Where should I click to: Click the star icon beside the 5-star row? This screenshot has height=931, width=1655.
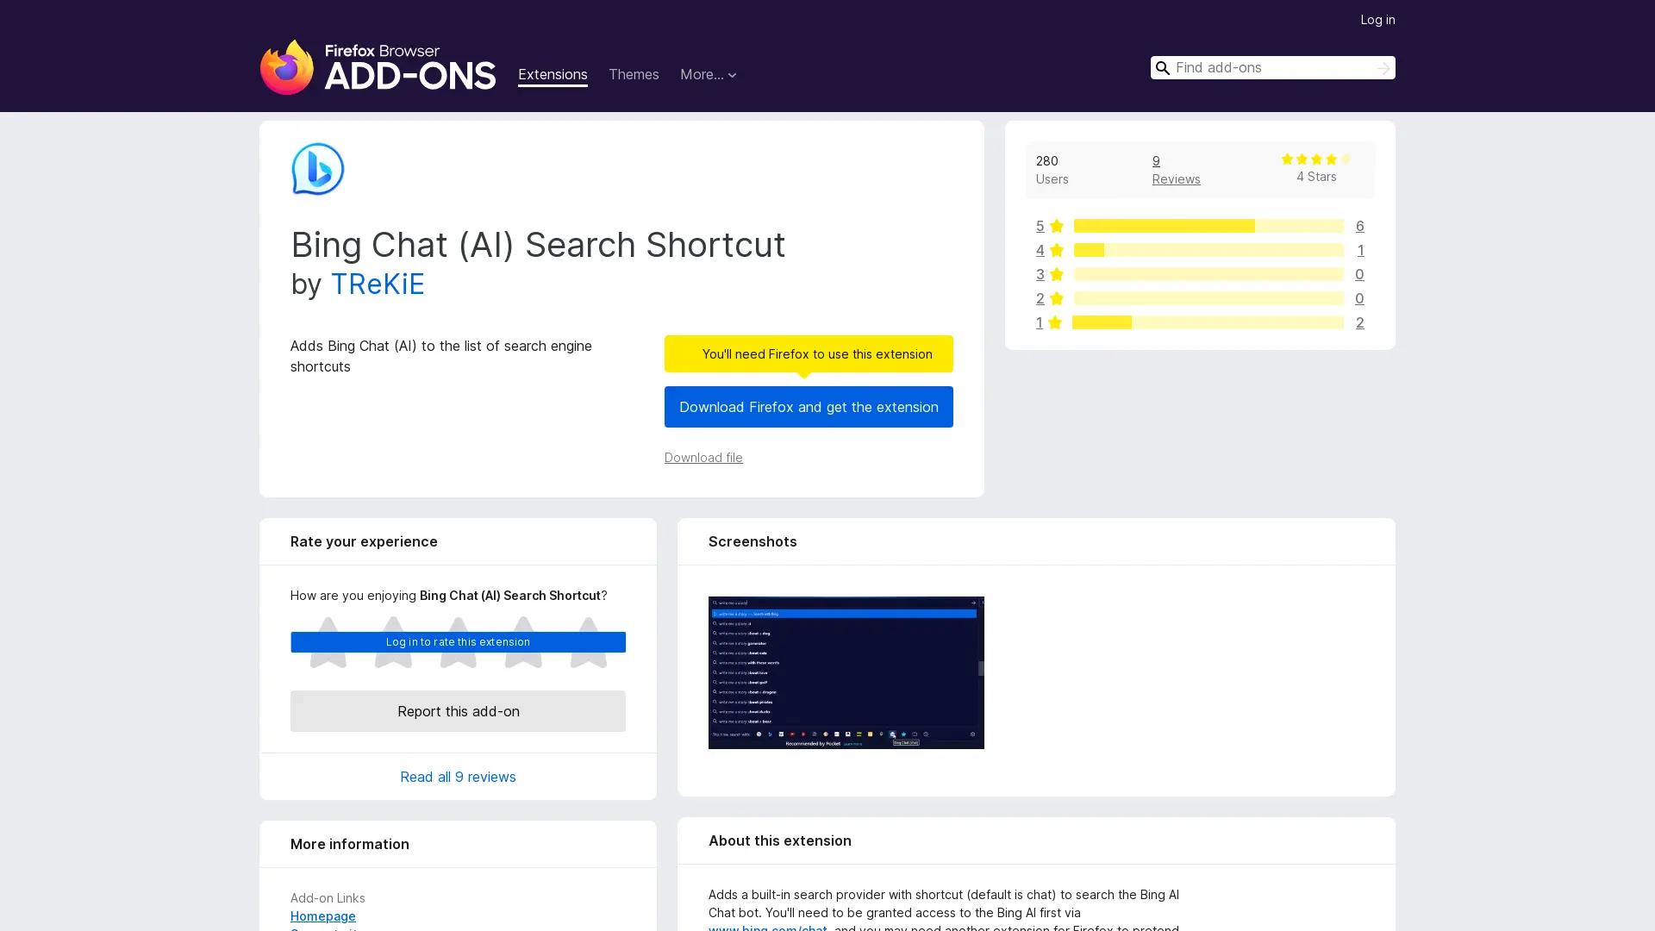[1056, 226]
